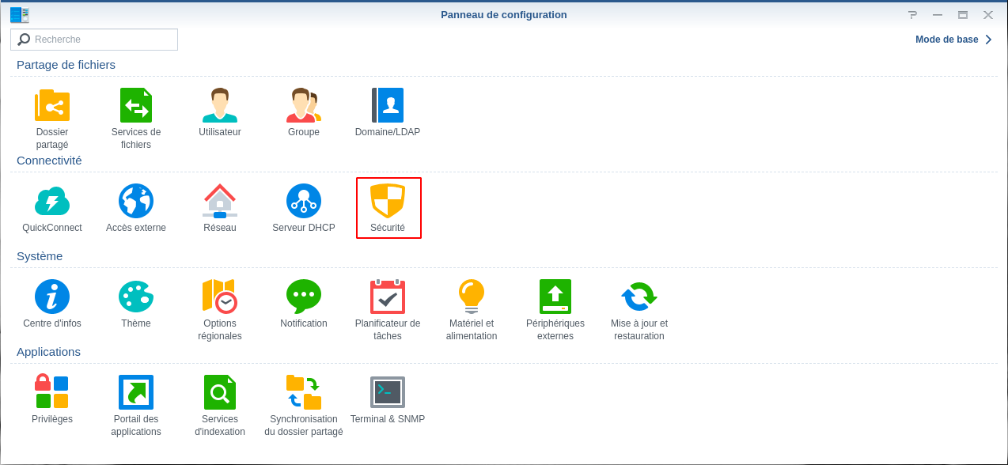The height and width of the screenshot is (465, 1008).
Task: Open Notification settings
Action: tap(304, 297)
